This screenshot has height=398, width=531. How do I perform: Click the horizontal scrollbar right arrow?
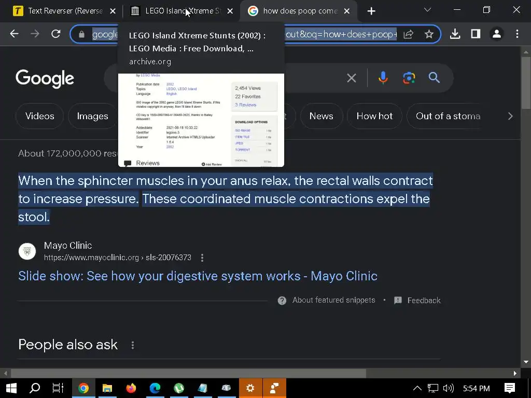[515, 373]
